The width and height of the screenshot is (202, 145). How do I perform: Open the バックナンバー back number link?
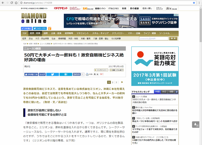[101, 70]
